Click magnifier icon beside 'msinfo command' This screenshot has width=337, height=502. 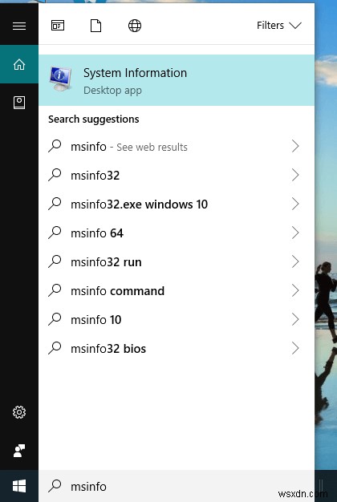(55, 290)
